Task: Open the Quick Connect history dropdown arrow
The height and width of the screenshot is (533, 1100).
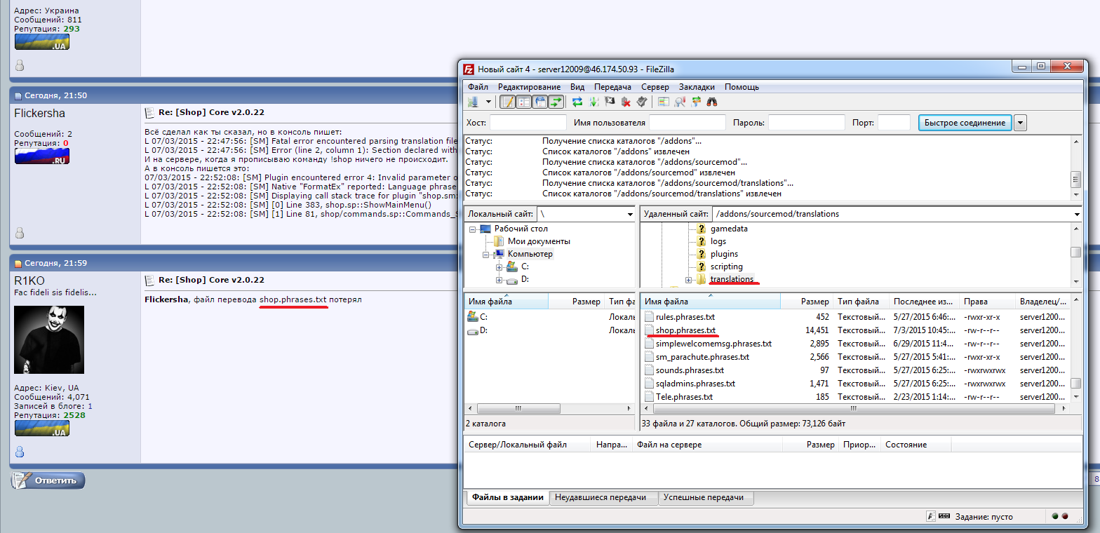Action: (1020, 123)
